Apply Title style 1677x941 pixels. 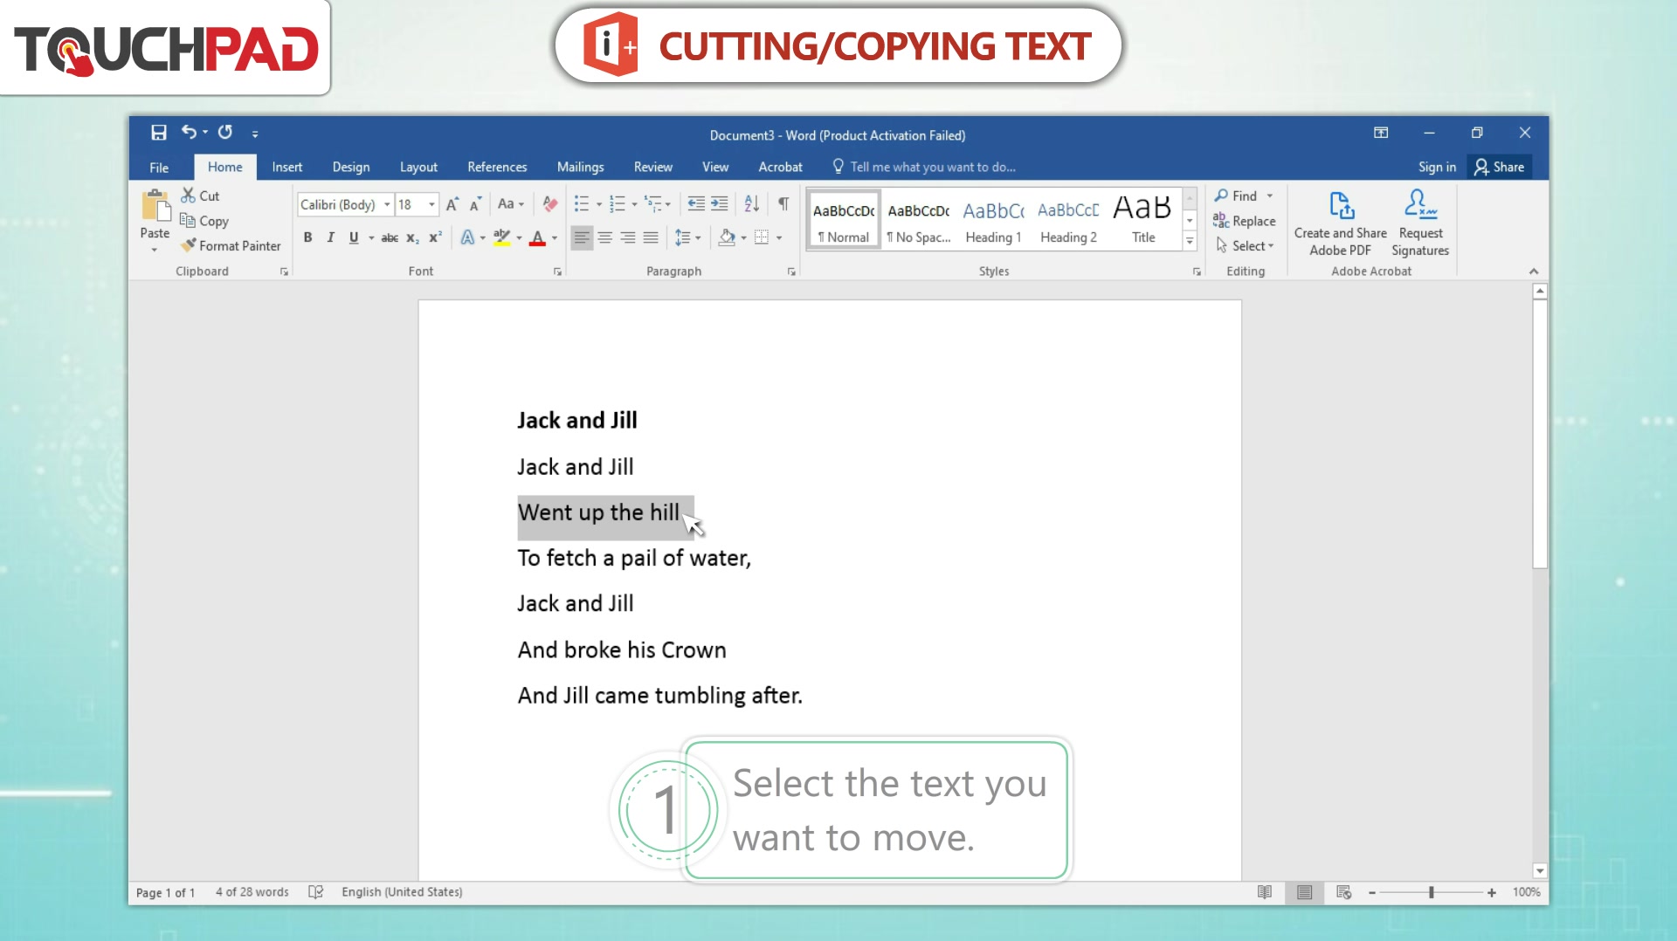[1143, 221]
